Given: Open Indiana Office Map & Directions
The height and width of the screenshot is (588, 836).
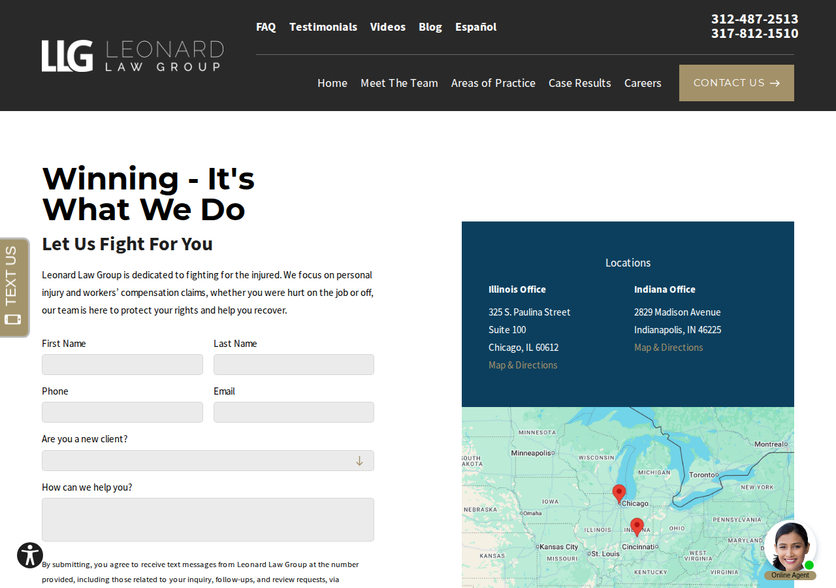Looking at the screenshot, I should tap(669, 348).
